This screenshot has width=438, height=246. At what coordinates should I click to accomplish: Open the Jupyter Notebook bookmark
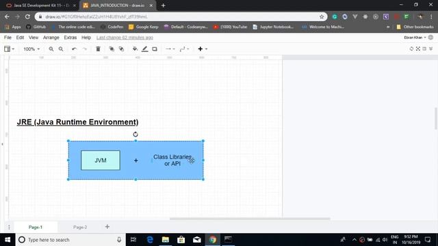(273, 27)
